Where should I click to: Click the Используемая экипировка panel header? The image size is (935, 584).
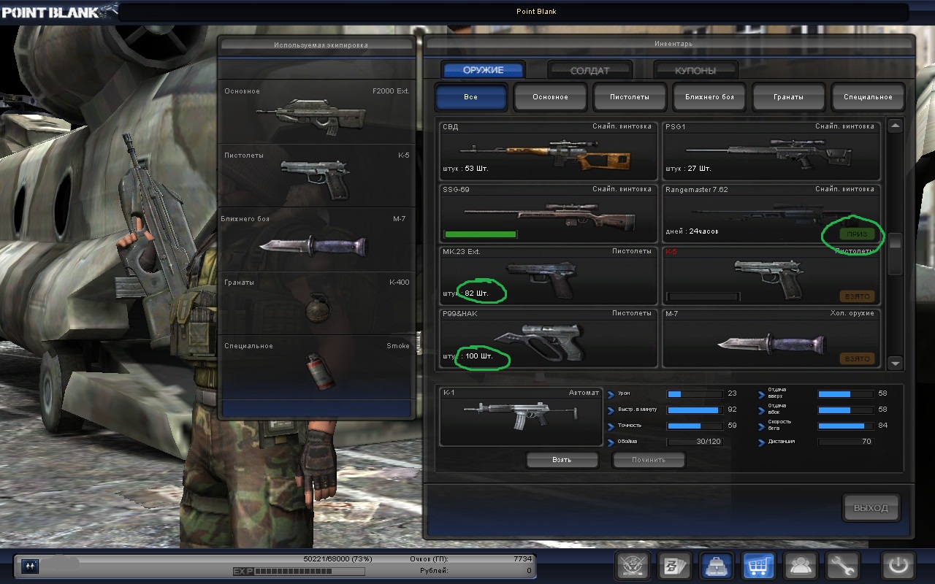point(318,45)
